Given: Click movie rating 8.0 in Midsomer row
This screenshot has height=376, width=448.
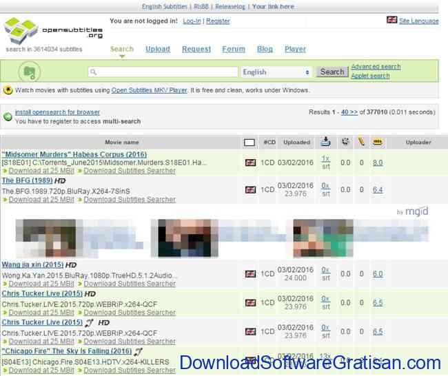Looking at the screenshot, I should click(378, 163).
